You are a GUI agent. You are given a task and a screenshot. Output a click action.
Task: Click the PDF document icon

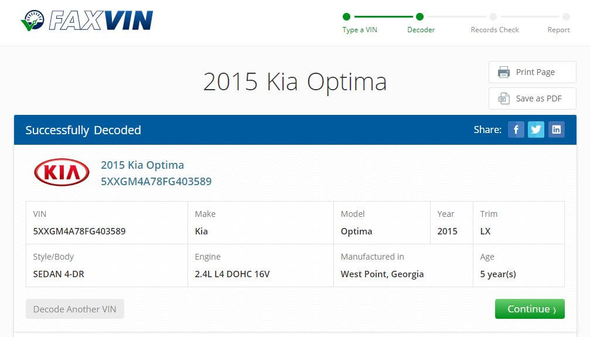pyautogui.click(x=503, y=98)
